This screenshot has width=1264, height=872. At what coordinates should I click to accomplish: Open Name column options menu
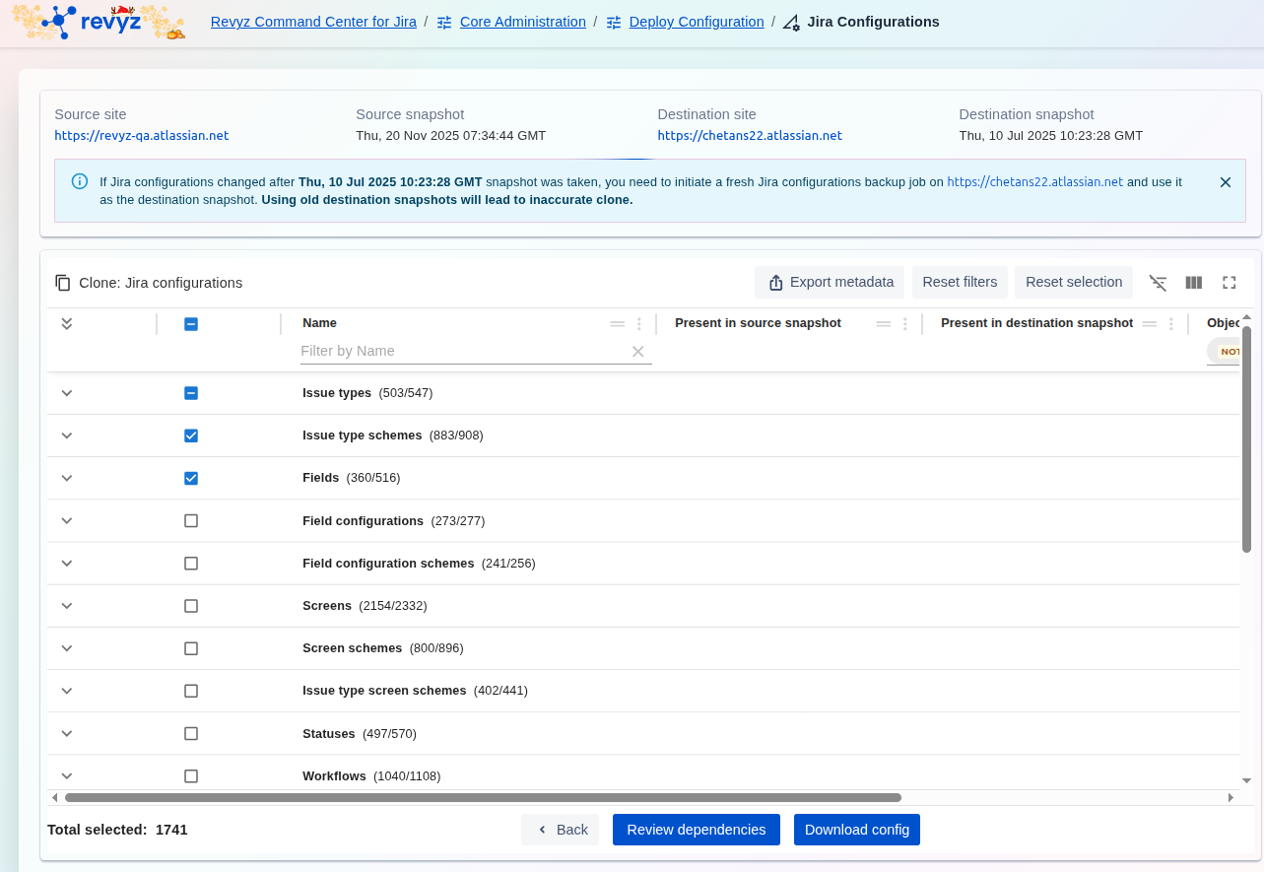[x=639, y=324]
